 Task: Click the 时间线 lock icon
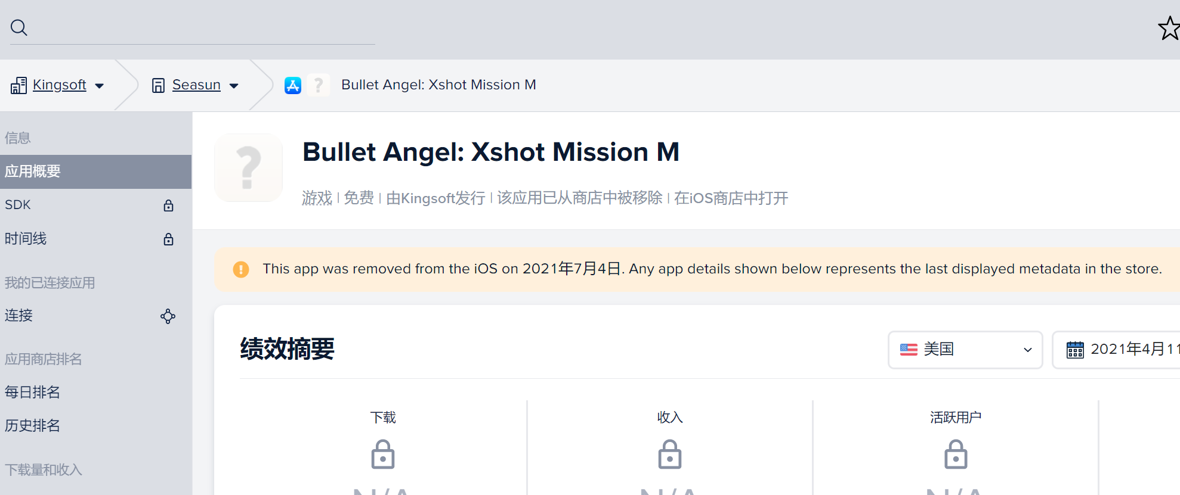169,239
